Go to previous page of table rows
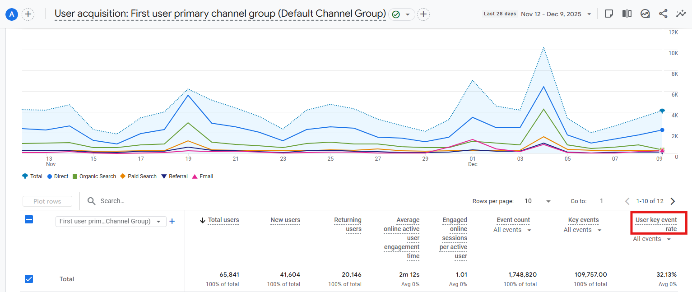 click(627, 201)
